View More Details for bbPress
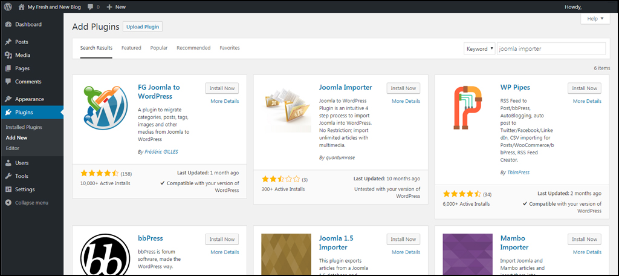 click(x=225, y=252)
